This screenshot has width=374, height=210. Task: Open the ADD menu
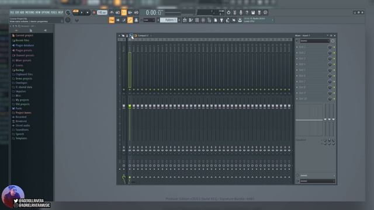click(22, 12)
